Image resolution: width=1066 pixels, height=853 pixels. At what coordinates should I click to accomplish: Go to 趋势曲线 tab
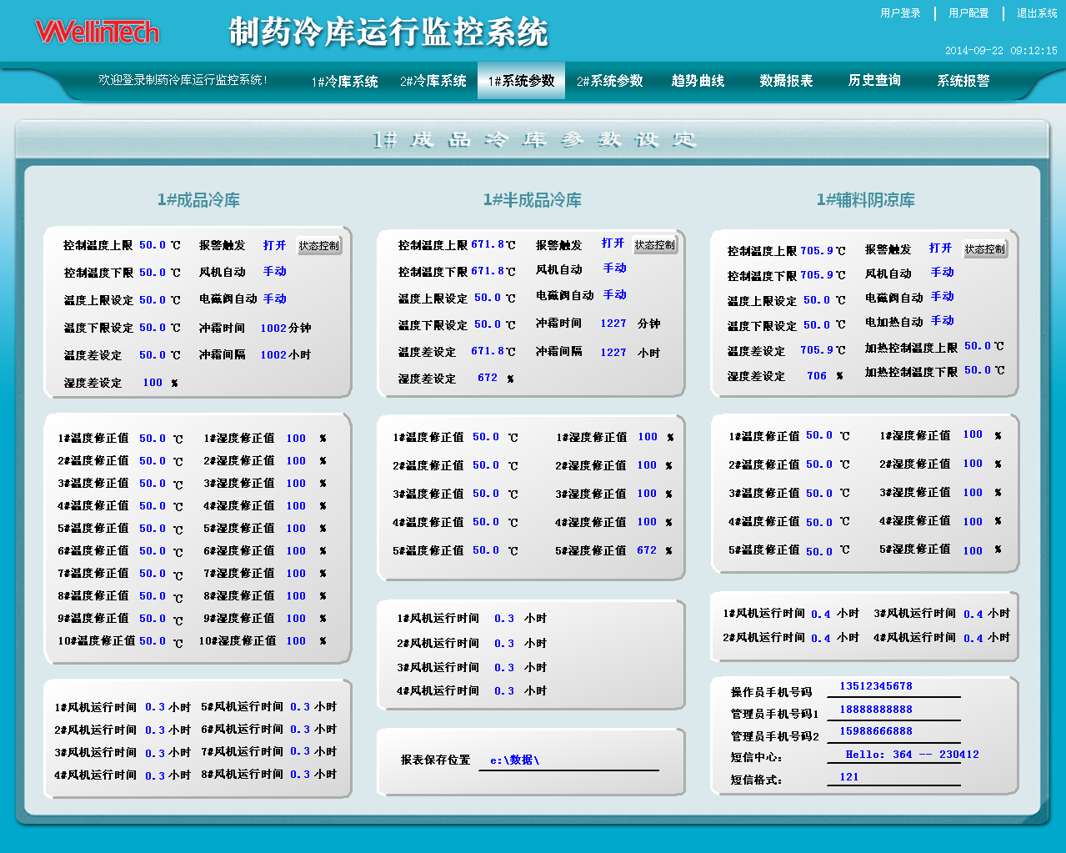[x=698, y=81]
